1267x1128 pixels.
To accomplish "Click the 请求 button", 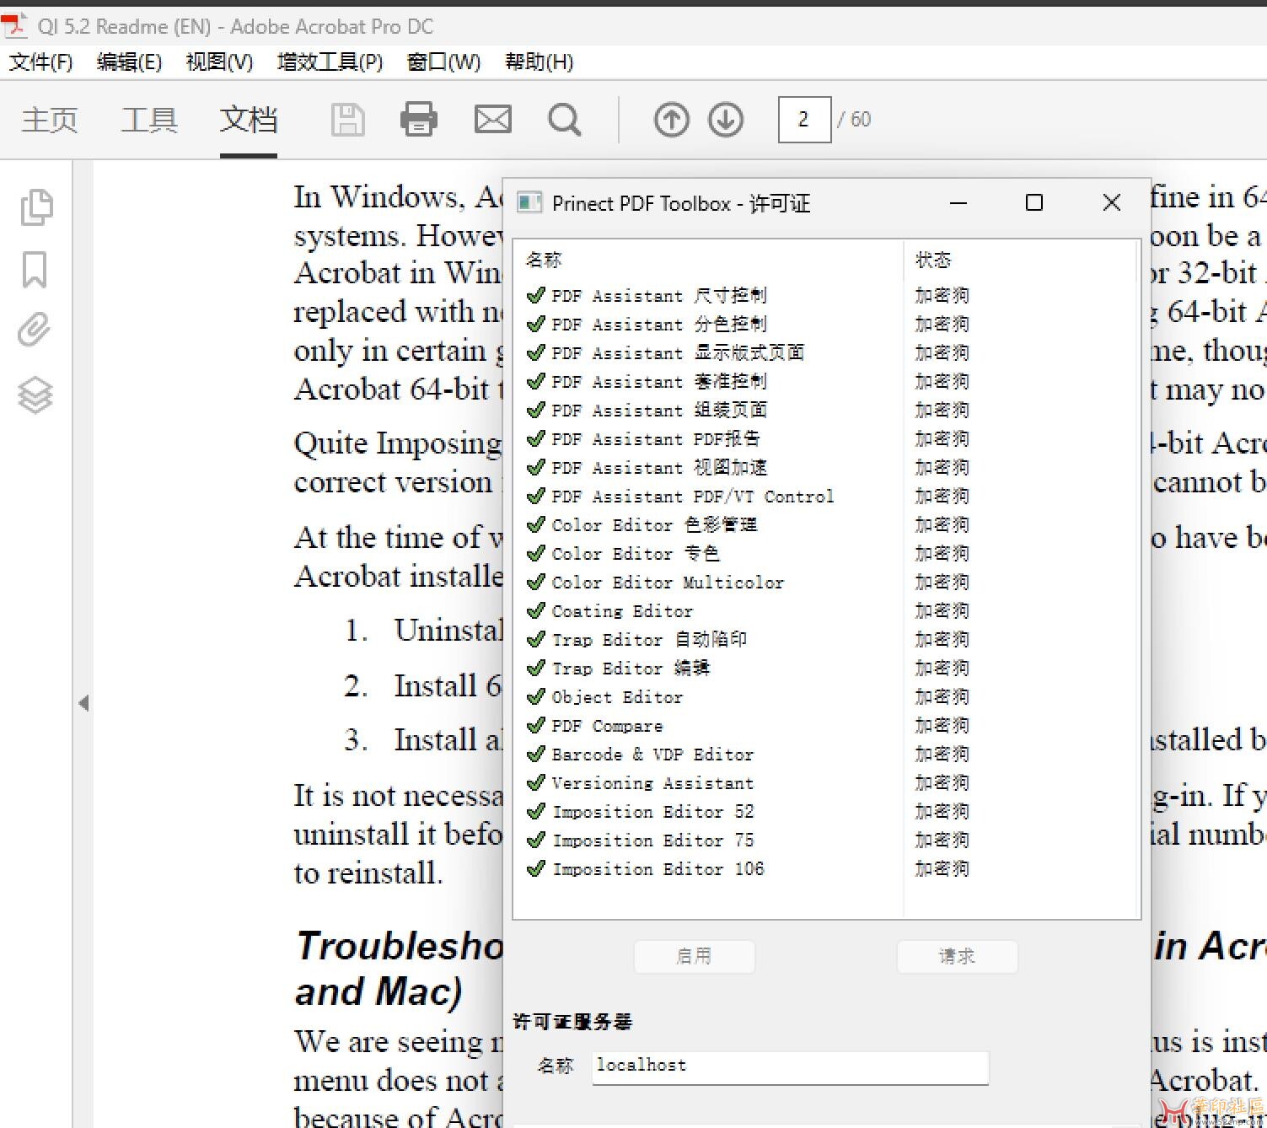I will pos(957,956).
